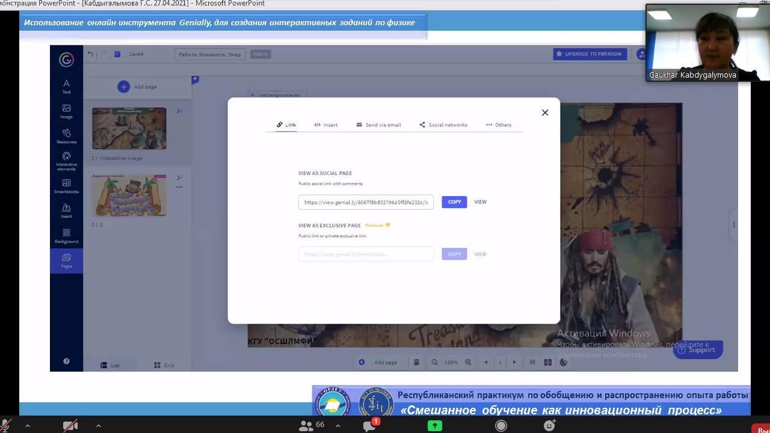The image size is (770, 433).
Task: View the social page link
Action: click(480, 202)
